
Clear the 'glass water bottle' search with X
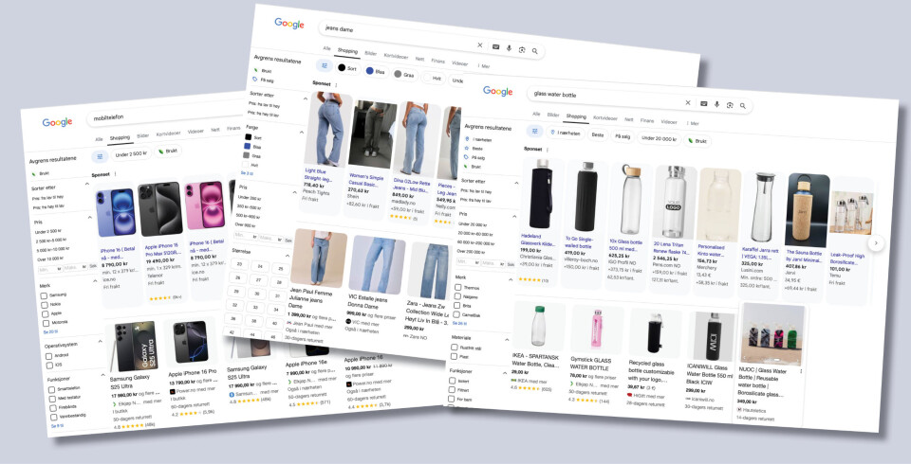click(x=688, y=102)
